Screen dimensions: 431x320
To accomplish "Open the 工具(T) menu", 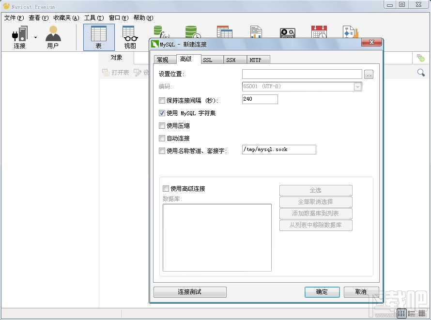I will point(94,18).
